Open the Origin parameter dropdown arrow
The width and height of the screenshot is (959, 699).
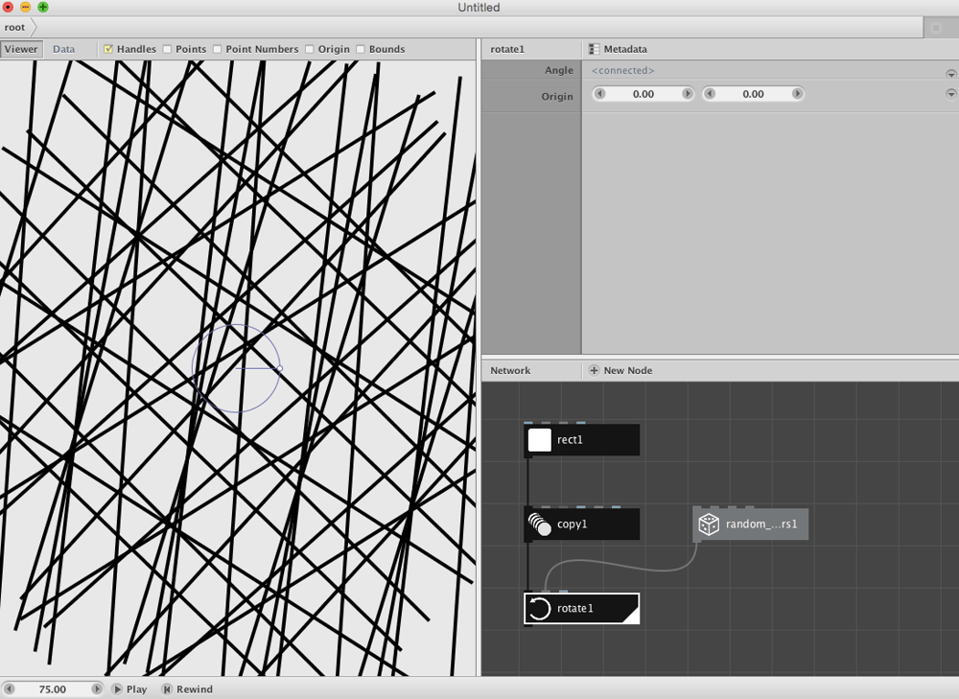pyautogui.click(x=951, y=94)
